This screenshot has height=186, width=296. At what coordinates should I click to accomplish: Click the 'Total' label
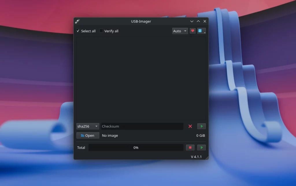pyautogui.click(x=81, y=148)
